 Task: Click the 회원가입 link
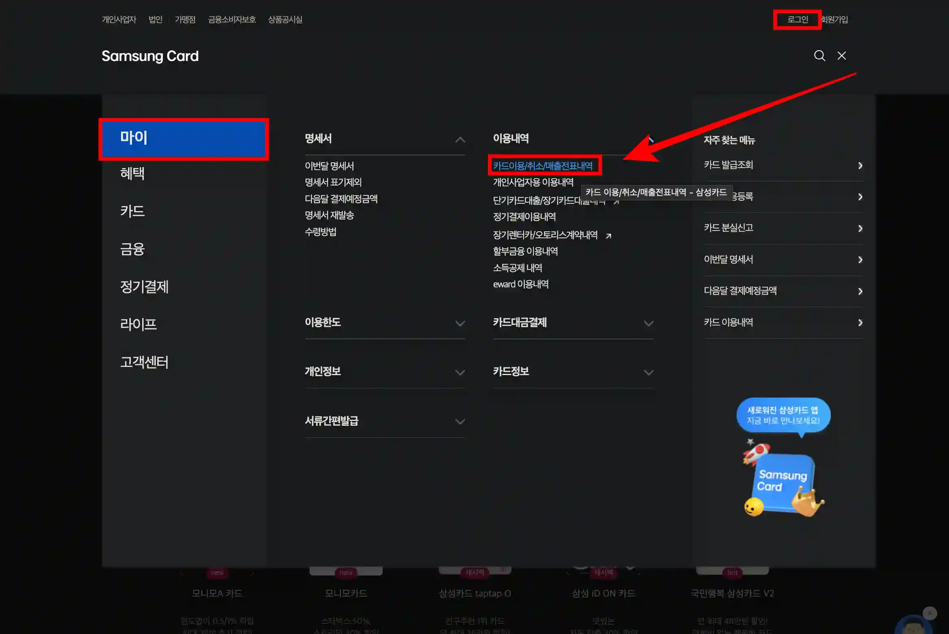(x=834, y=19)
